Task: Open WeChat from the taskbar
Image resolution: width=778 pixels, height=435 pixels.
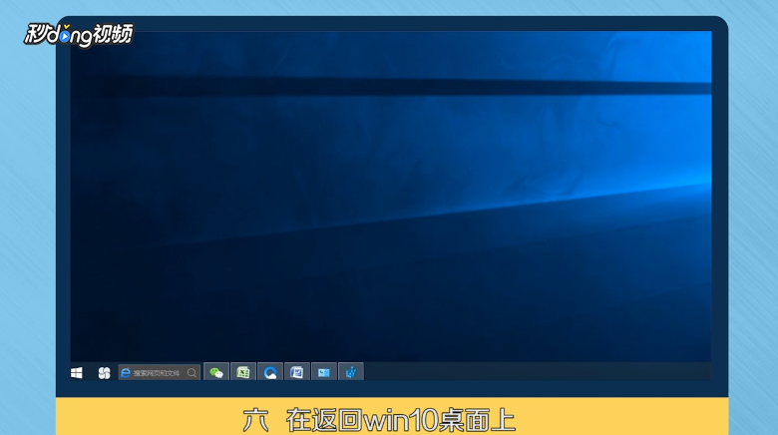Action: click(216, 372)
